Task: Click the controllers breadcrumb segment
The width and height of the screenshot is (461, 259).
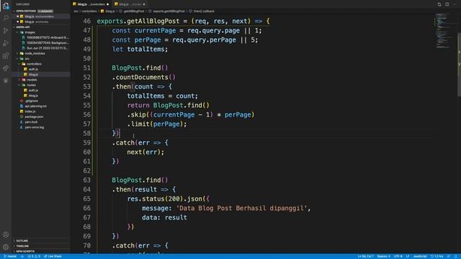Action: click(x=89, y=12)
